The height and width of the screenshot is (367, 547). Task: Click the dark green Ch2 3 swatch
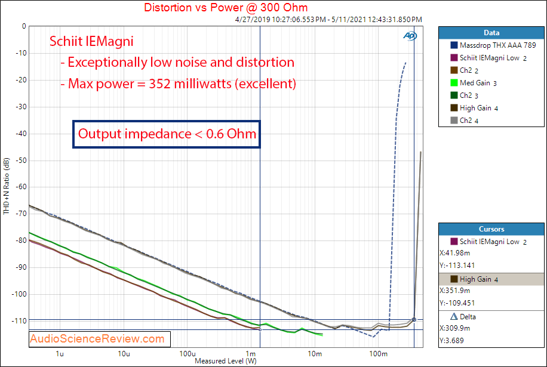pos(454,95)
